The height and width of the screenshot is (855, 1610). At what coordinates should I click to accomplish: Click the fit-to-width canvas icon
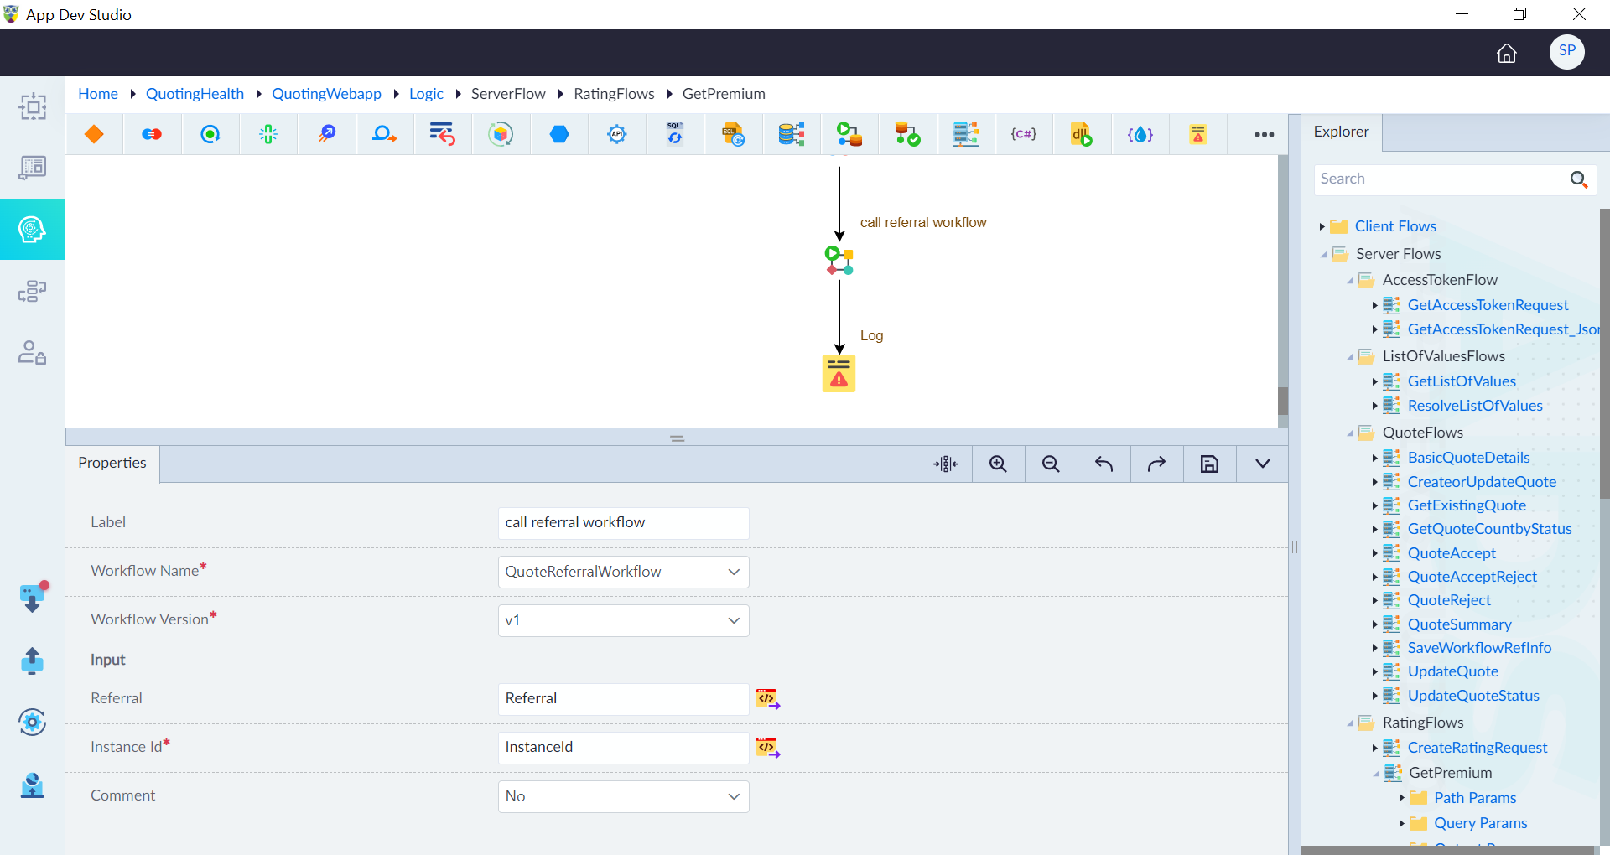click(x=946, y=464)
